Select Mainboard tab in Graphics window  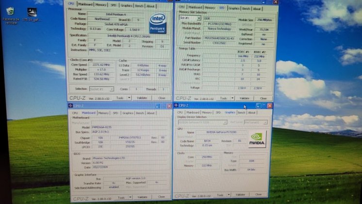[193, 113]
